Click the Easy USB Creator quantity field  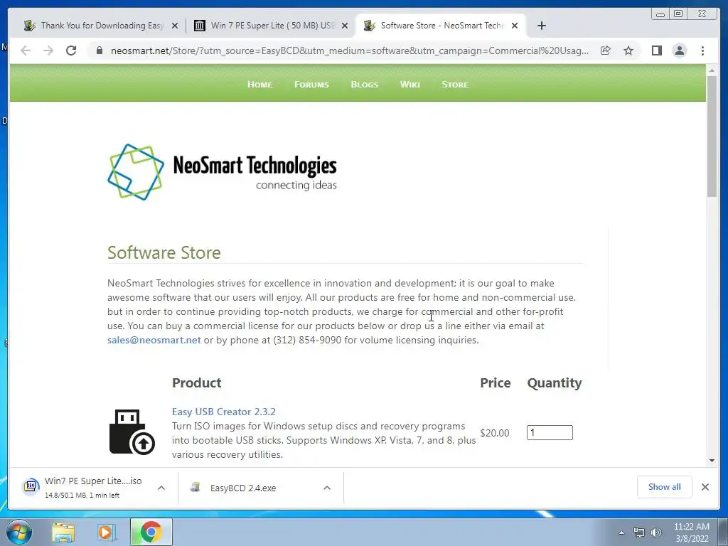[x=550, y=433]
